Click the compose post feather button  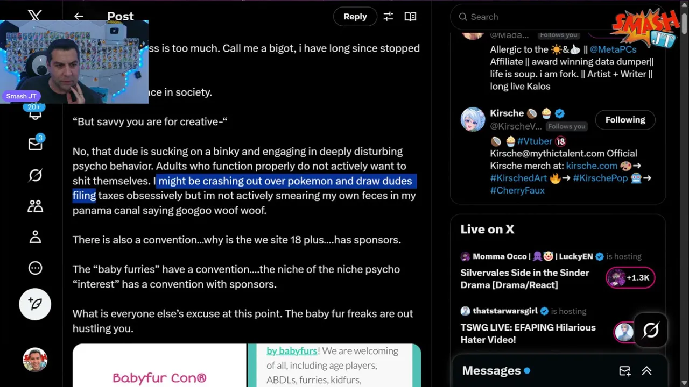click(x=35, y=304)
